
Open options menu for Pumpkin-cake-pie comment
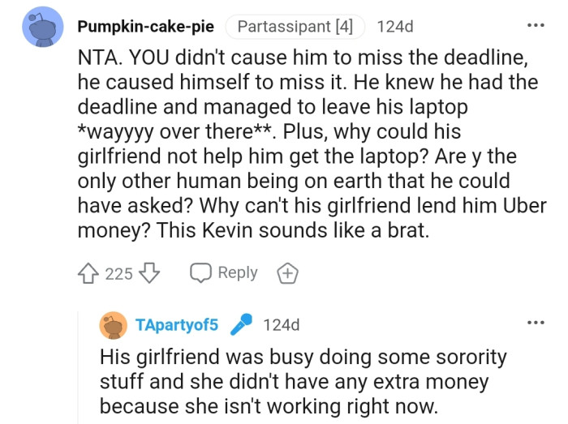pyautogui.click(x=535, y=26)
